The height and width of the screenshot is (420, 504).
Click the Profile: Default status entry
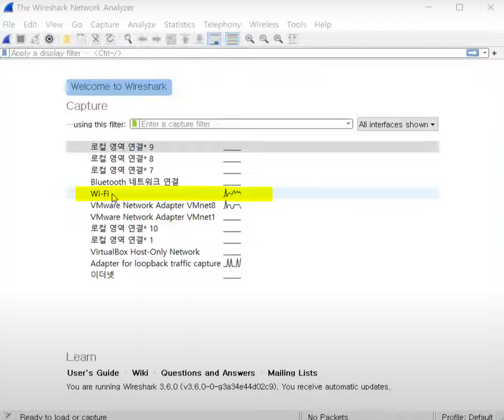coord(467,417)
